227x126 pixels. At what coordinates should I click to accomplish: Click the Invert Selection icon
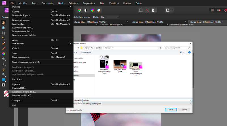[154, 10]
